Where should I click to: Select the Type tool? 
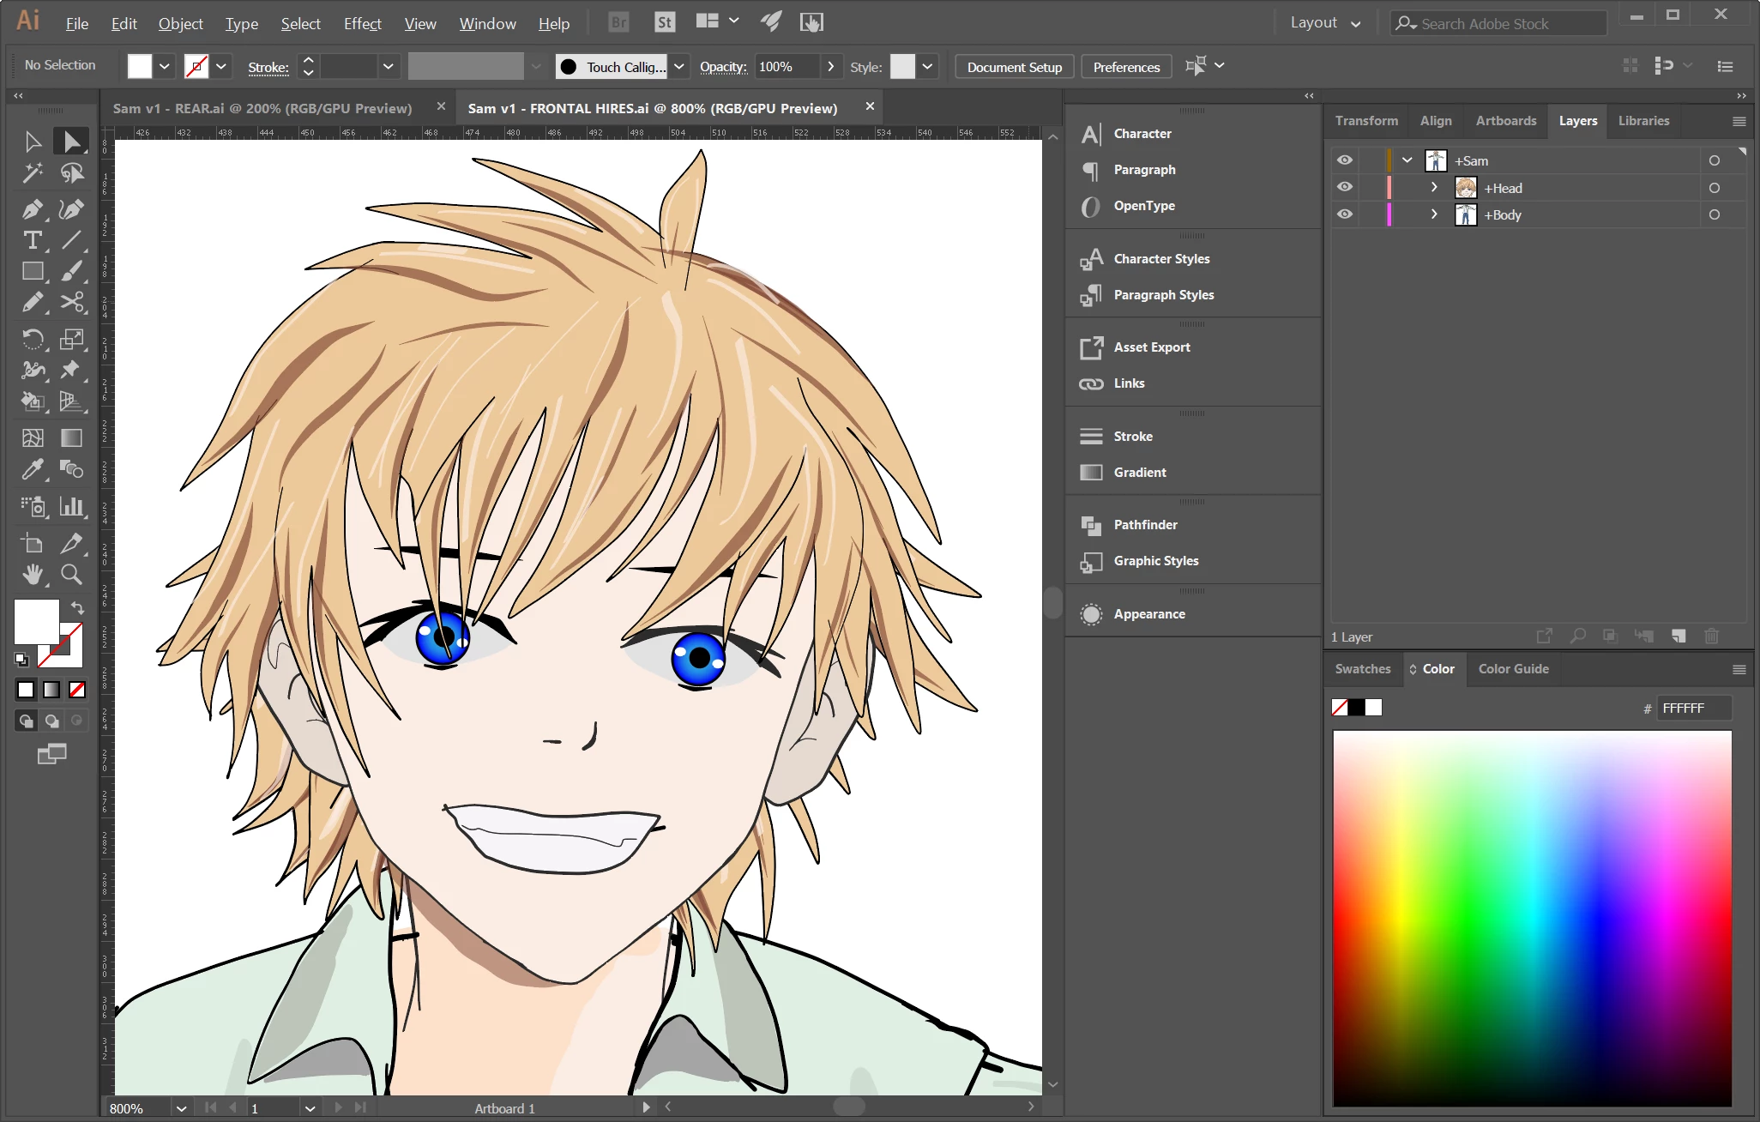tap(33, 240)
